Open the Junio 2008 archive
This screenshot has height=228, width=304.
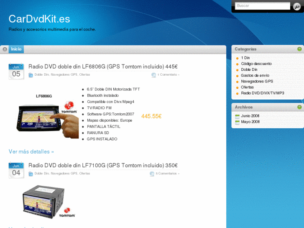(250, 116)
